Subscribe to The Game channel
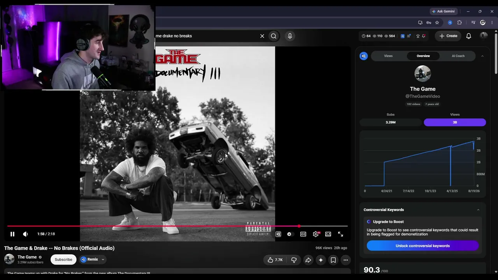The image size is (498, 280). [63, 259]
